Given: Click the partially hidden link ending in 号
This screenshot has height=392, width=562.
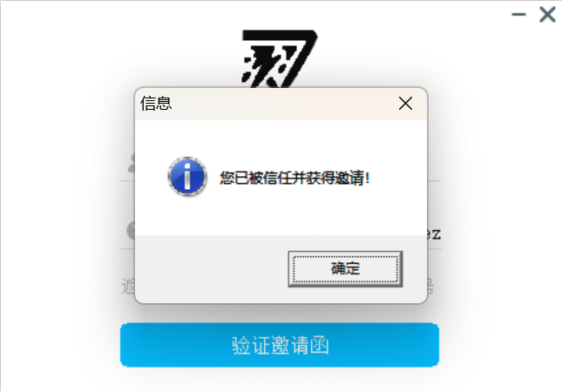Looking at the screenshot, I should 430,287.
